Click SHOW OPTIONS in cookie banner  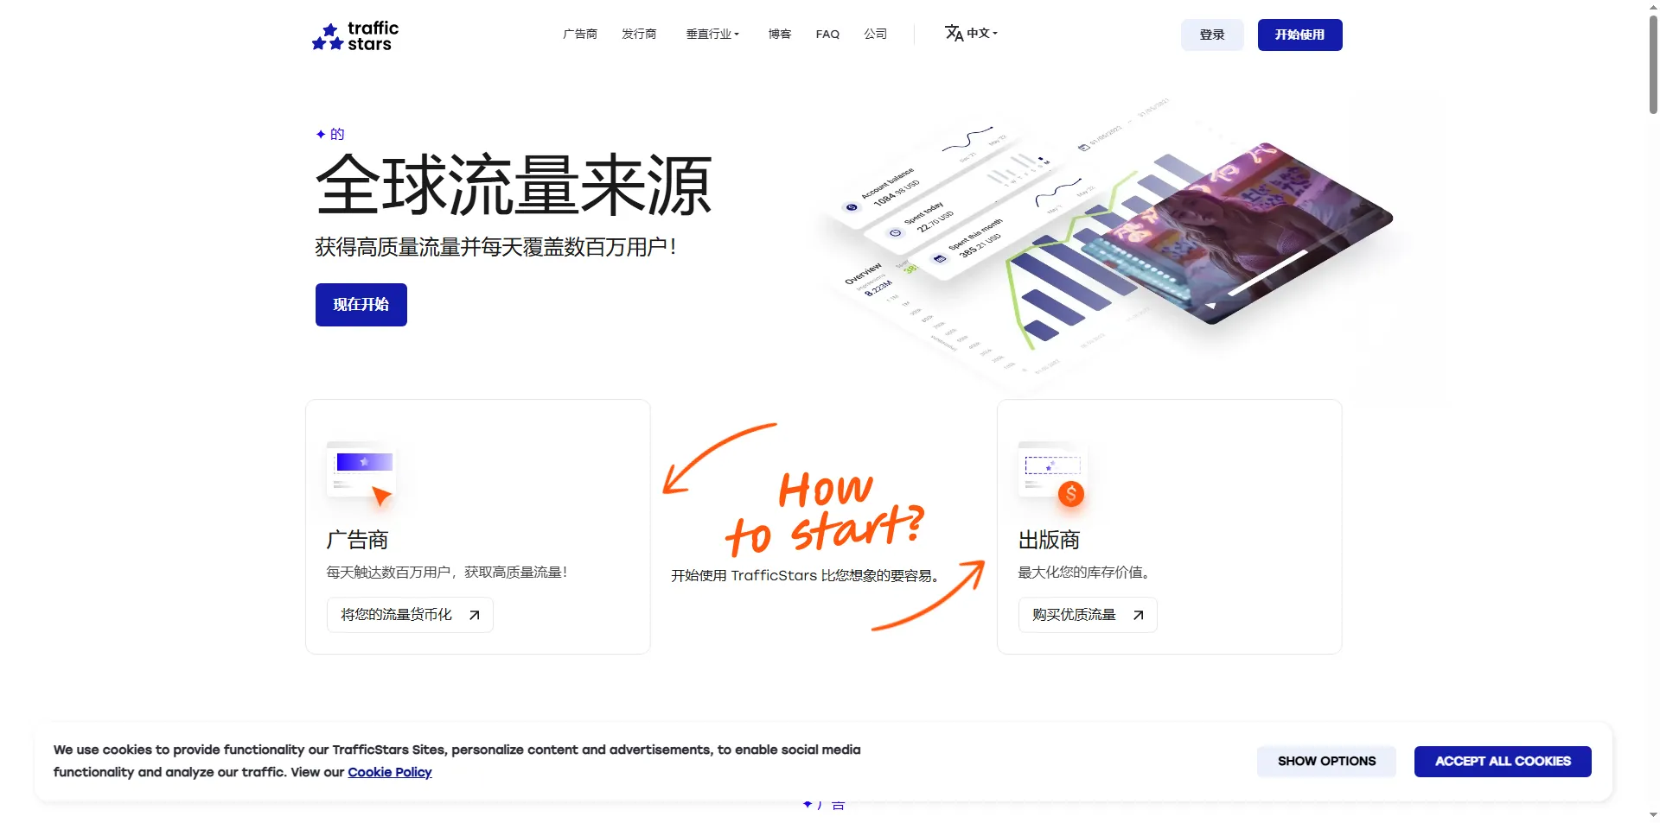[x=1326, y=761]
